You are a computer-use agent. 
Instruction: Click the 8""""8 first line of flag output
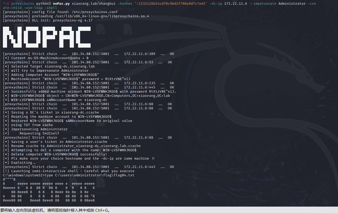tap(9, 179)
